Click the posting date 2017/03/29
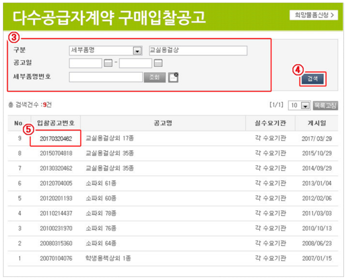The image size is (347, 279). [x=317, y=138]
